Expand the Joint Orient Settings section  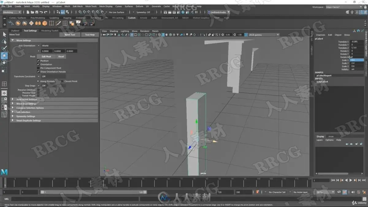coord(54,99)
